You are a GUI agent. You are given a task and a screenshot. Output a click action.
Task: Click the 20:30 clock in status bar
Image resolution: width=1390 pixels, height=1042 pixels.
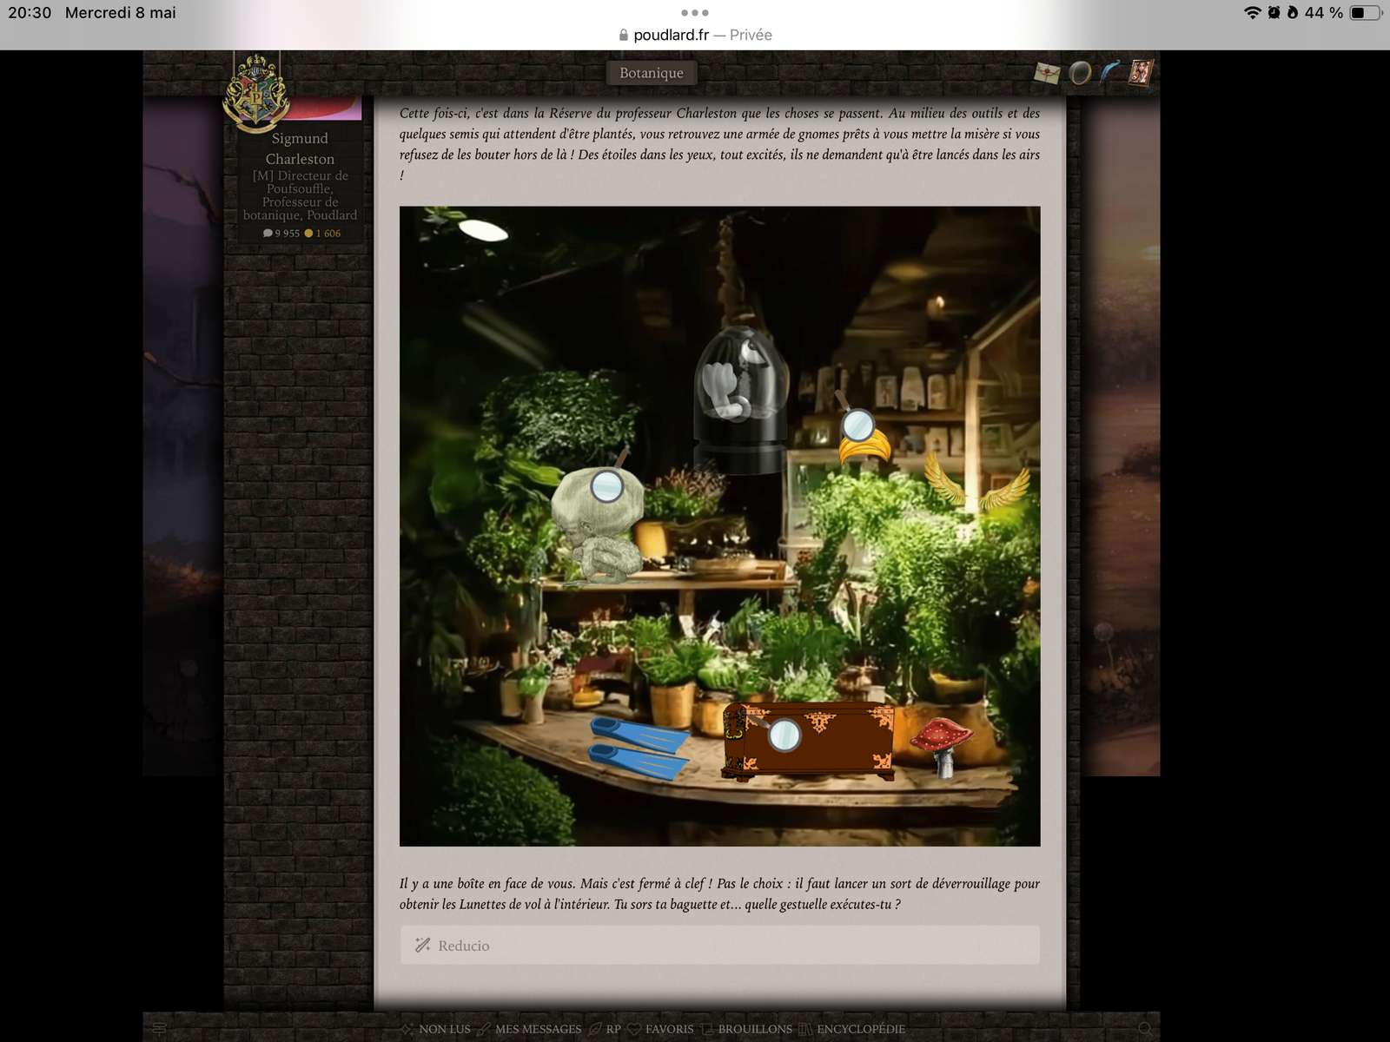pyautogui.click(x=30, y=12)
